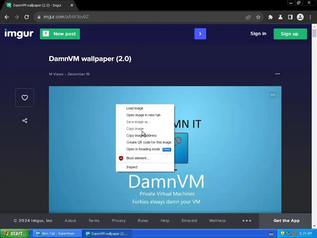Open the Extensions puzzle icon
Viewport: 317px width, 238px height.
(270, 17)
